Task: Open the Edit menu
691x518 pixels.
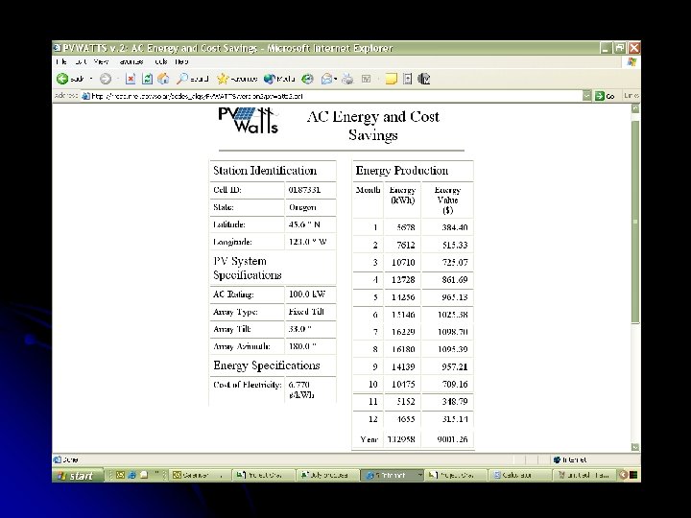Action: tap(81, 61)
